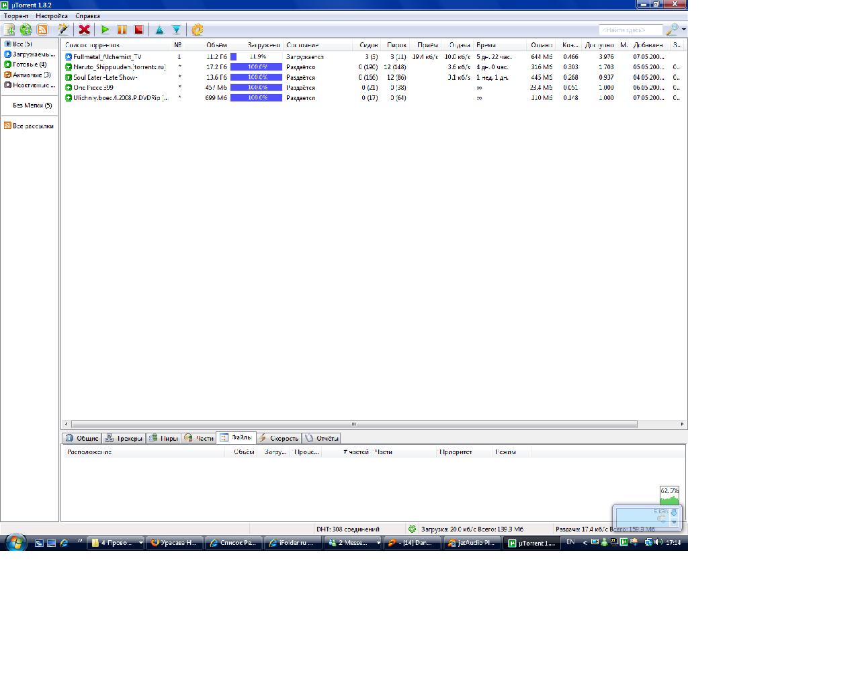Click the Naruto_Shippuuden seeding status icon
The width and height of the screenshot is (860, 688).
[x=69, y=67]
